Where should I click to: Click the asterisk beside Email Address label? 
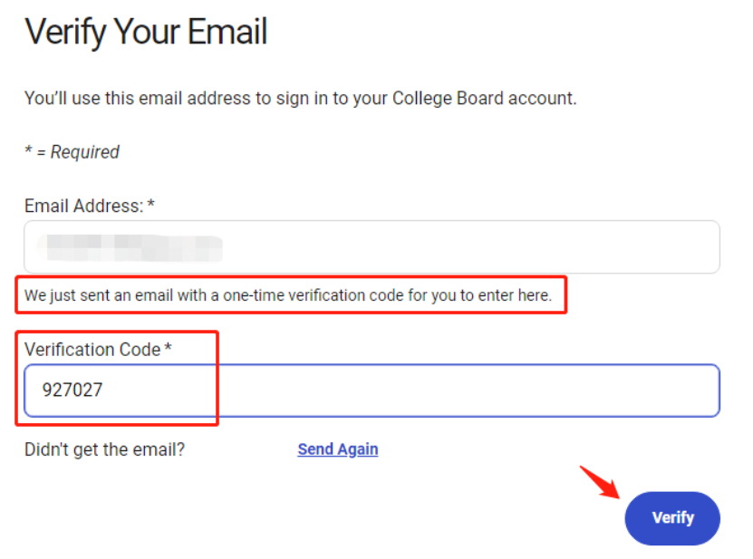coord(150,206)
